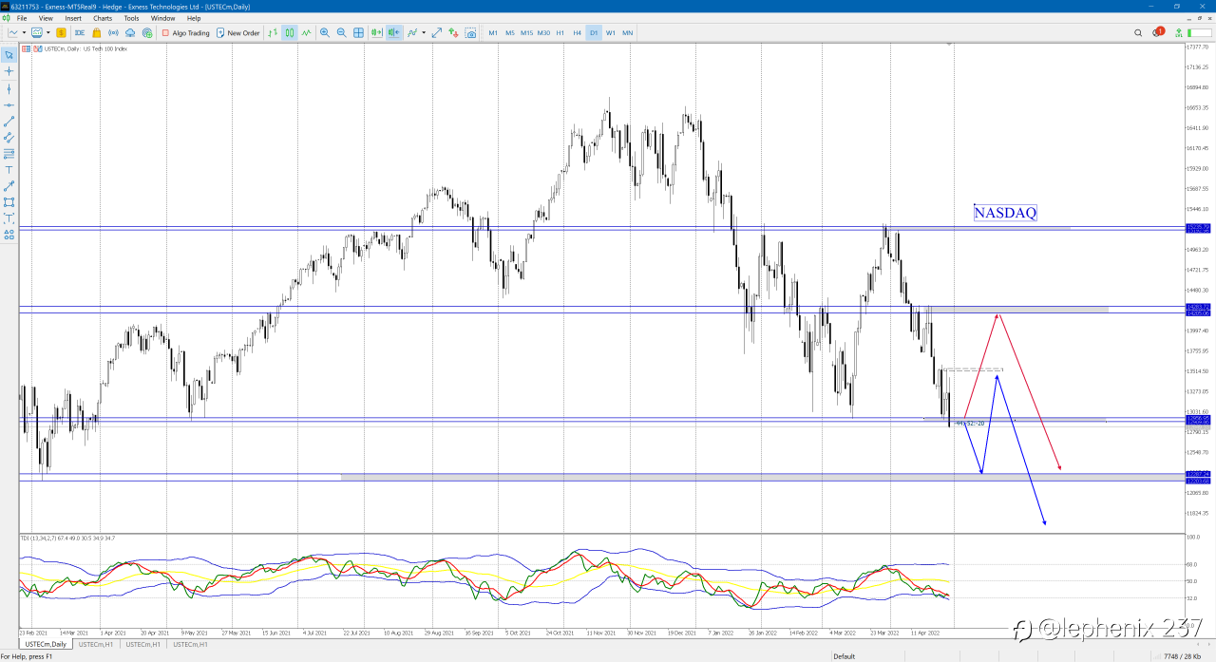
Task: Select the M15 timeframe button
Action: 526,32
